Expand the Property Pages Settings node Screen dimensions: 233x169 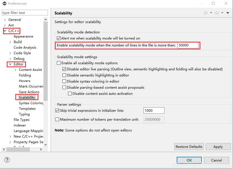10,142
